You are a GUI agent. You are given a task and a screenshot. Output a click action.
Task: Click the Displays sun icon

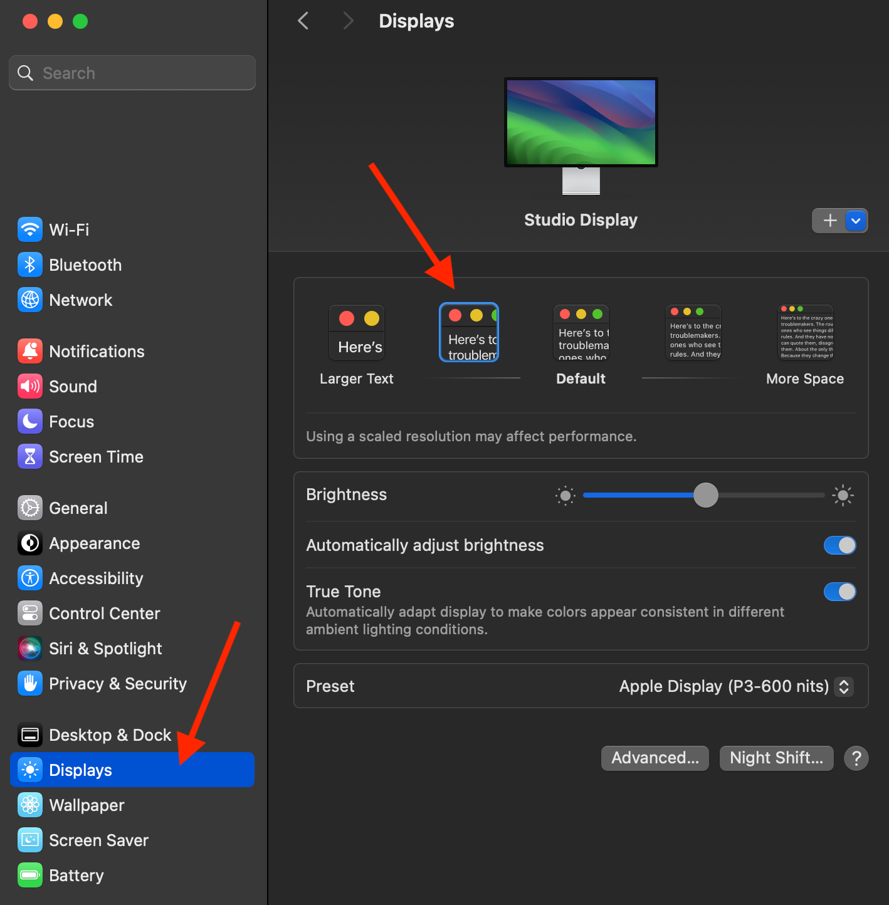coord(30,770)
